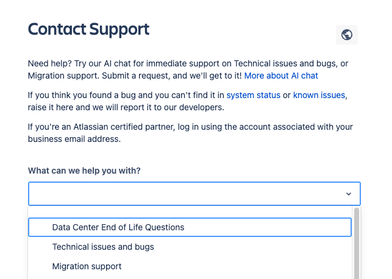
Task: Click the 'What can we help you with?' label
Action: point(84,171)
